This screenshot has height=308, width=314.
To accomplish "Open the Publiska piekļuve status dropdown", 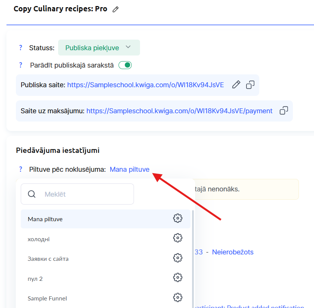I will tap(99, 48).
